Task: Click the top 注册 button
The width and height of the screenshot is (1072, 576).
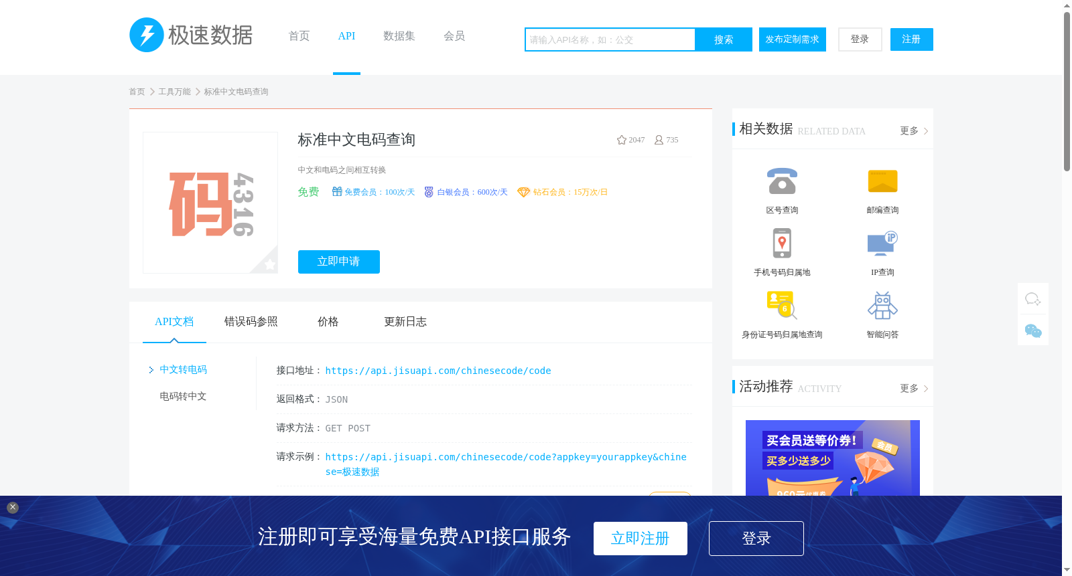Action: click(x=912, y=39)
